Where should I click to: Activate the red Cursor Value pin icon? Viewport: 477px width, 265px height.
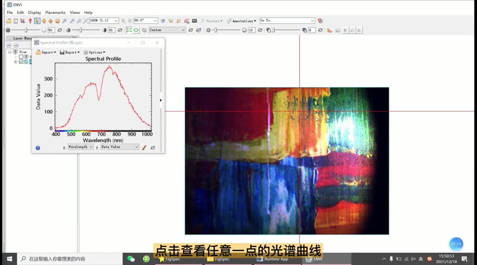[x=30, y=21]
